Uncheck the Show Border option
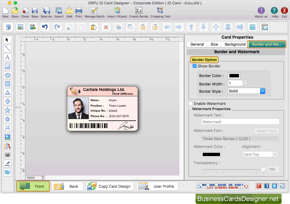Screen dimensions: 290x204 (195, 66)
